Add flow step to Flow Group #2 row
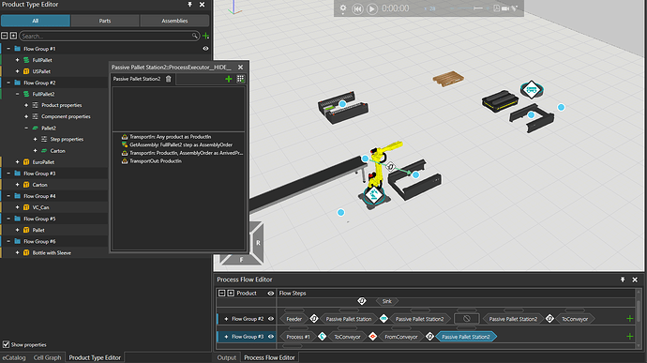 point(630,318)
